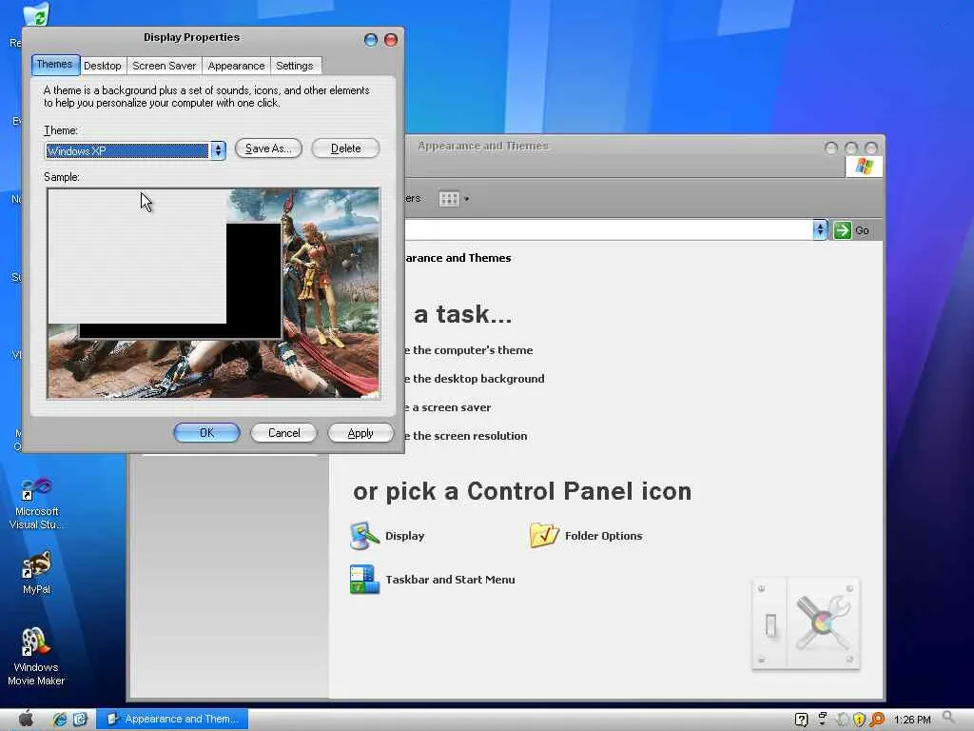
Task: Apply the theme changes
Action: 360,433
